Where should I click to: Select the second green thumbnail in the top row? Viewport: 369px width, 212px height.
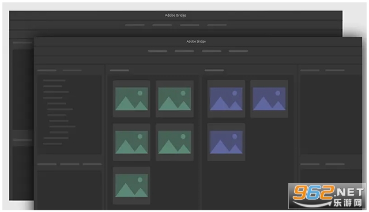tap(175, 99)
